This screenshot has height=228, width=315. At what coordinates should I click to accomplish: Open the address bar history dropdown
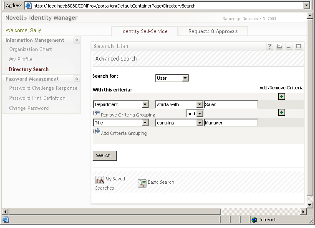pos(306,5)
